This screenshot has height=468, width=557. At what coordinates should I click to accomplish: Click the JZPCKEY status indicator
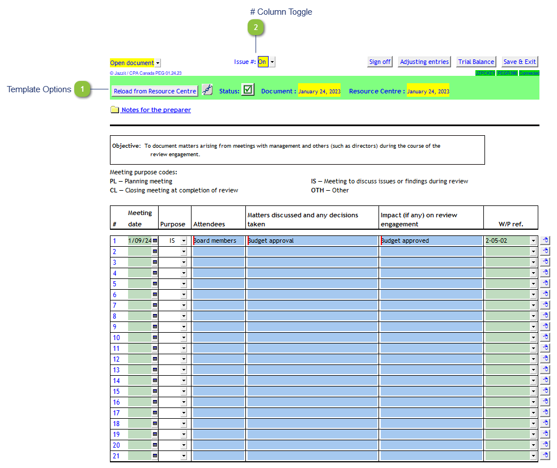point(485,73)
